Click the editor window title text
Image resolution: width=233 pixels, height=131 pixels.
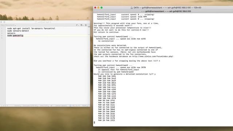tap(44, 22)
